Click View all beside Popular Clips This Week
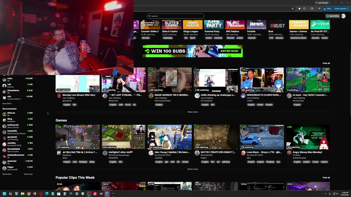 pos(326,178)
